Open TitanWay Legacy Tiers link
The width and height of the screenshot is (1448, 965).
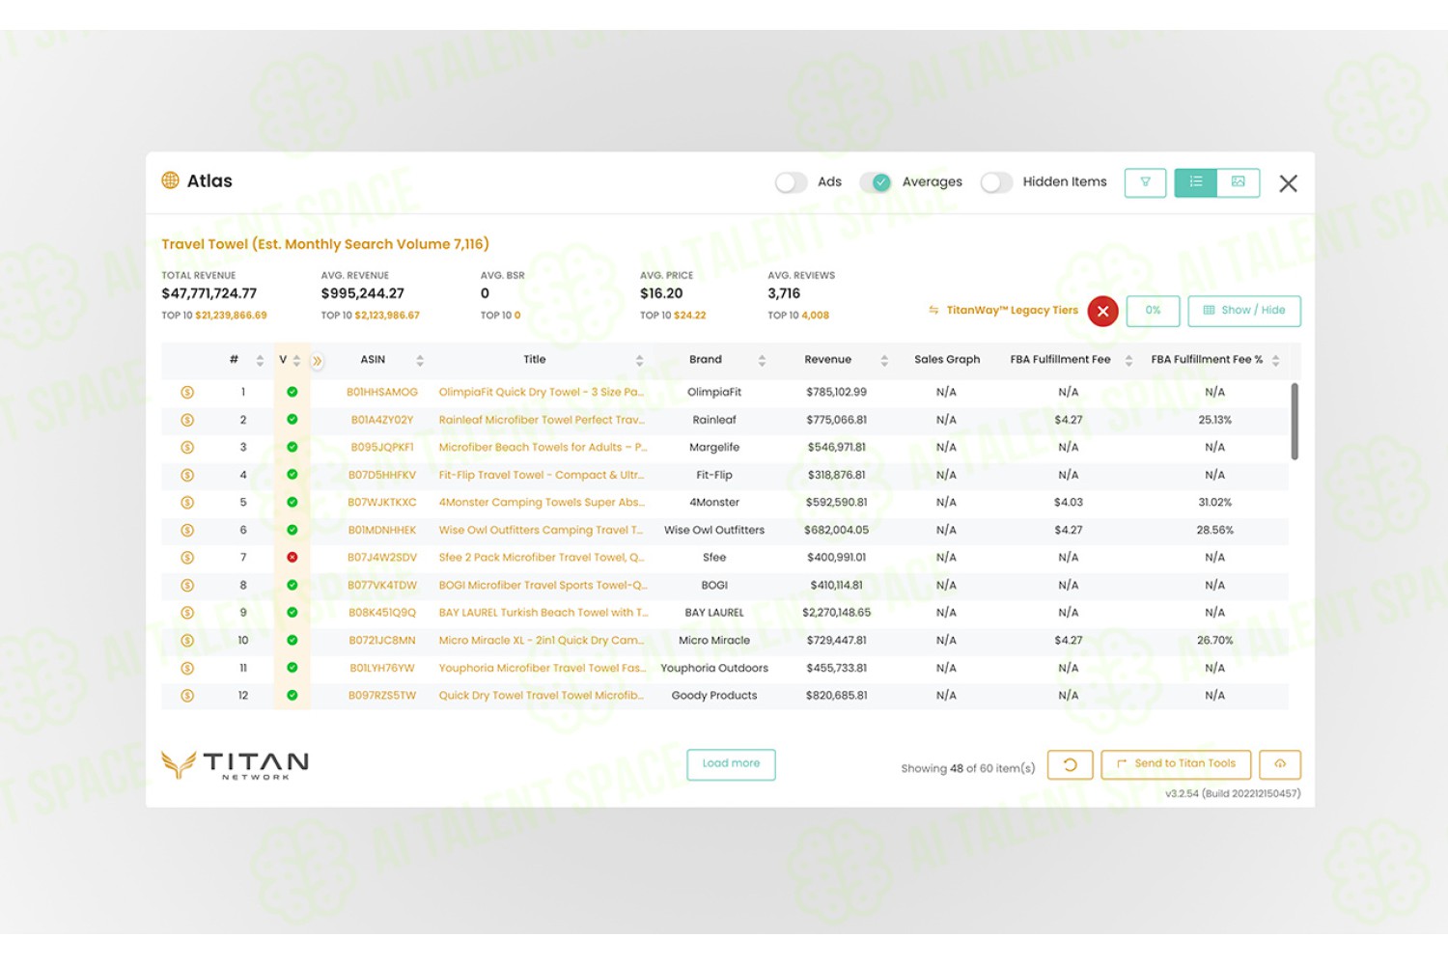coord(1012,311)
